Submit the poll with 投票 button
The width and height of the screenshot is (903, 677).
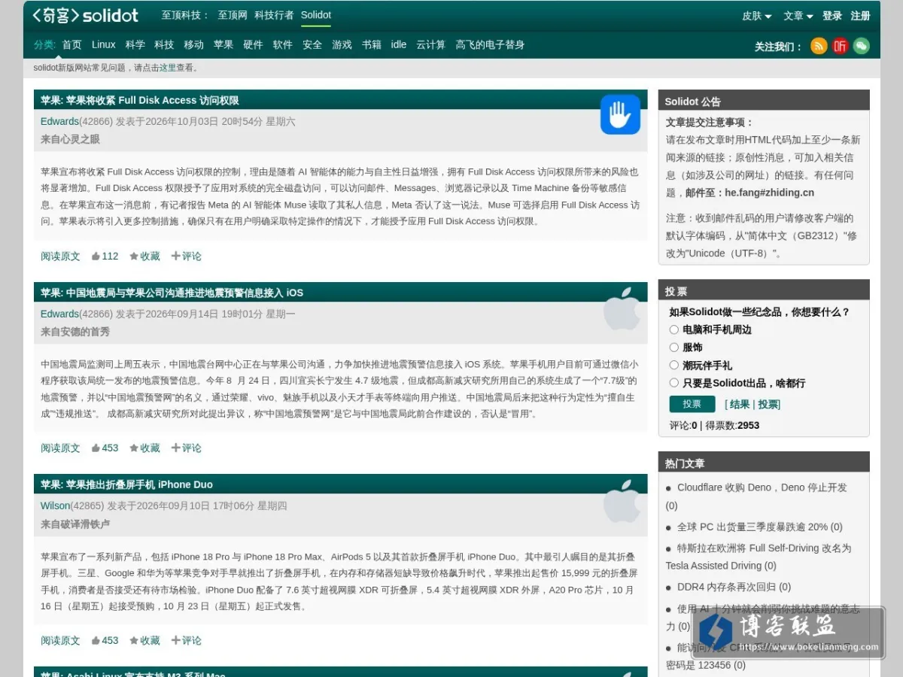pos(692,404)
